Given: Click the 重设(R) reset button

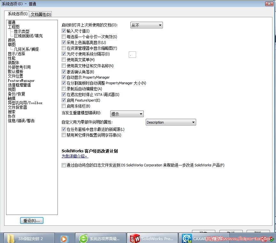Looking at the screenshot, I should click(32, 220).
